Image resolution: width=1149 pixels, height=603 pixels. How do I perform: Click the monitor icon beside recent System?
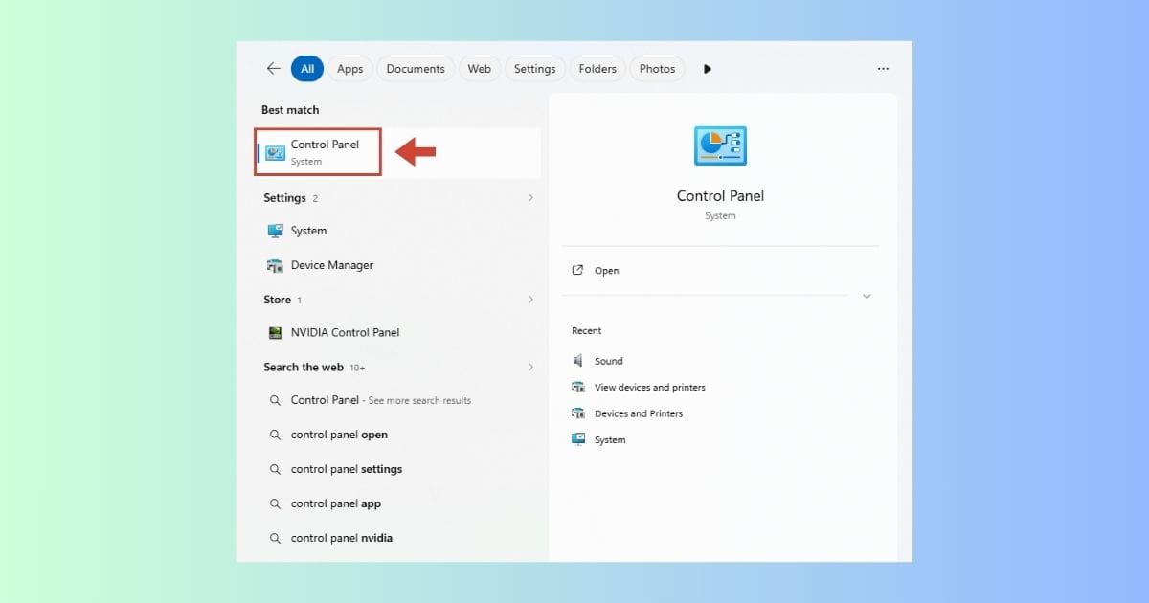(x=577, y=439)
